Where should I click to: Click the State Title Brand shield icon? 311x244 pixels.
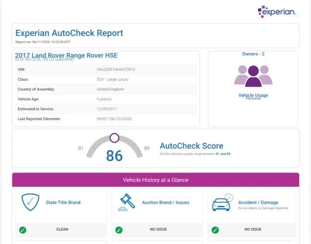point(30,202)
